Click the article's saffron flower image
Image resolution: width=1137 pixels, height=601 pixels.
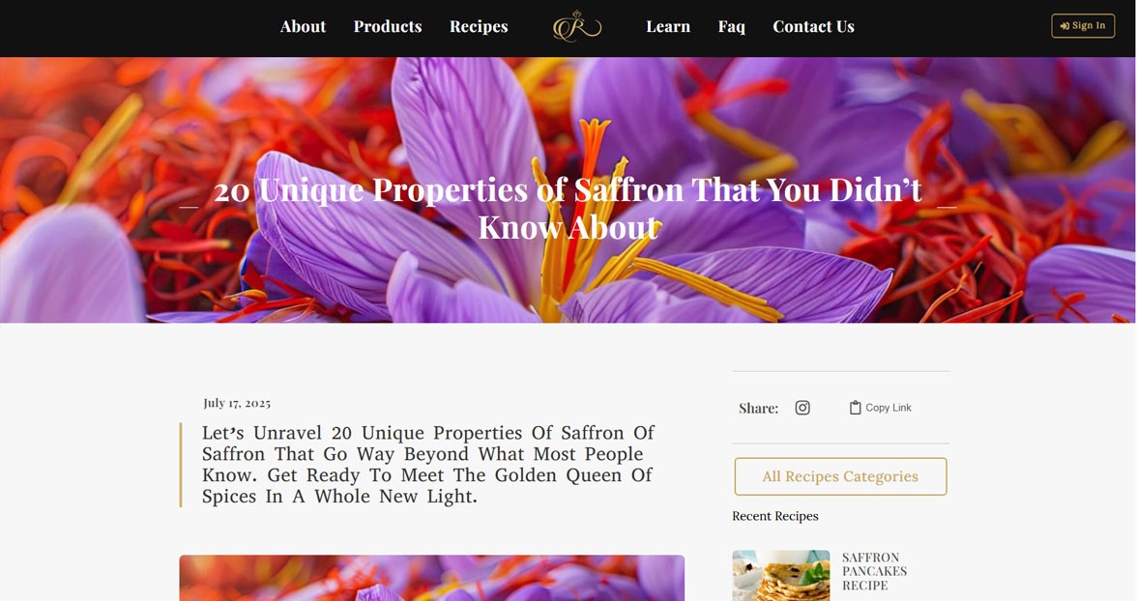[x=431, y=578]
